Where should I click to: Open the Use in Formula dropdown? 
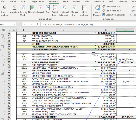(112, 11)
